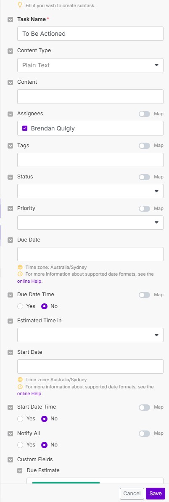The height and width of the screenshot is (502, 169).
Task: Cancel the module configuration
Action: click(x=132, y=493)
